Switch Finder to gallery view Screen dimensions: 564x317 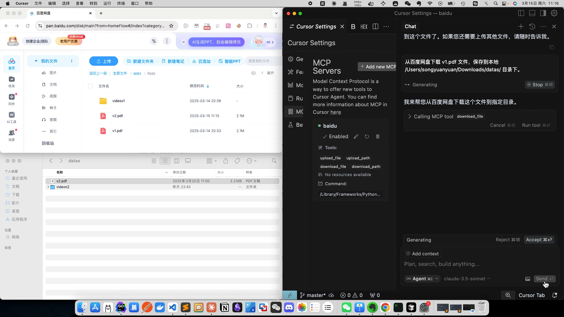coord(188,161)
